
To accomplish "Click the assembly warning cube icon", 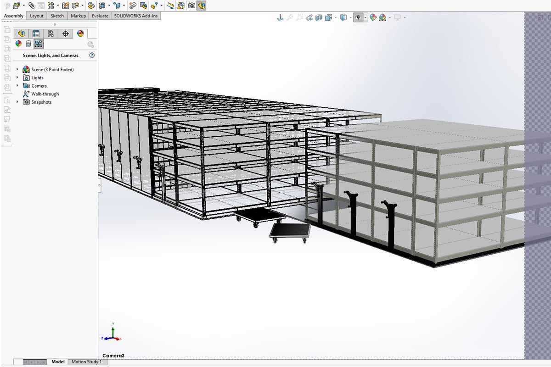I will point(181,6).
